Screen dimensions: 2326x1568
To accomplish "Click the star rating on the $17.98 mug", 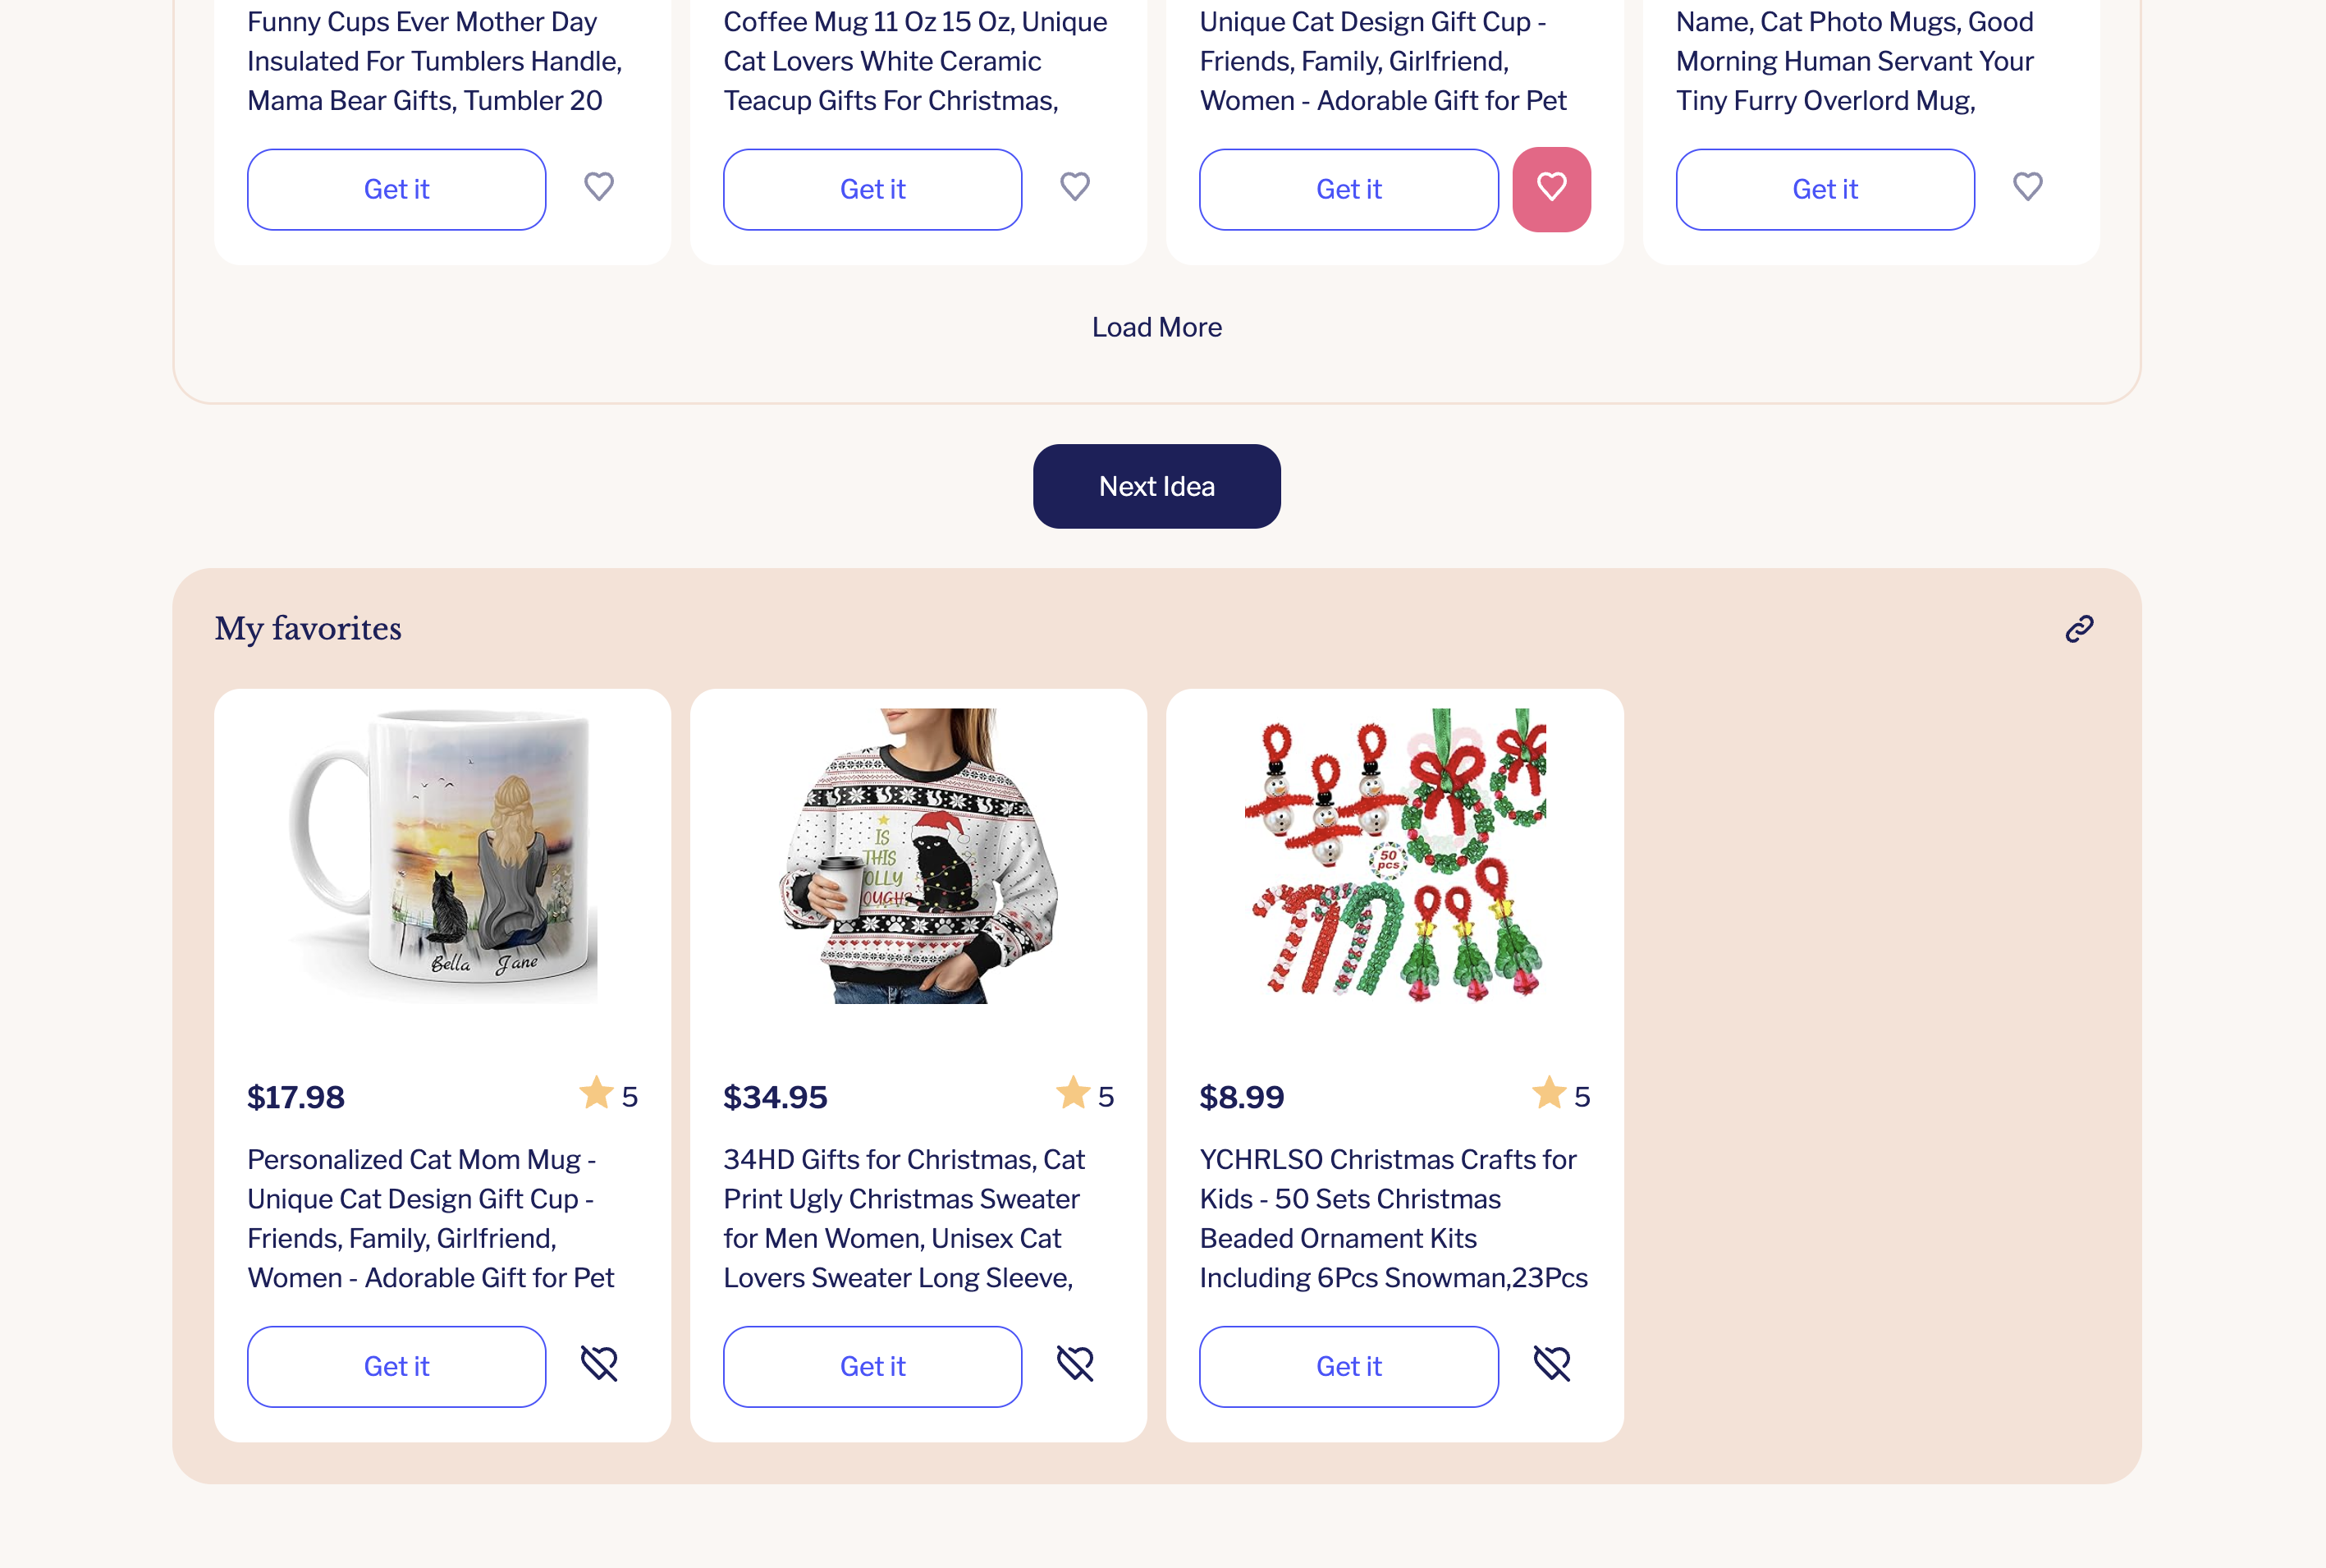I will pyautogui.click(x=607, y=1094).
